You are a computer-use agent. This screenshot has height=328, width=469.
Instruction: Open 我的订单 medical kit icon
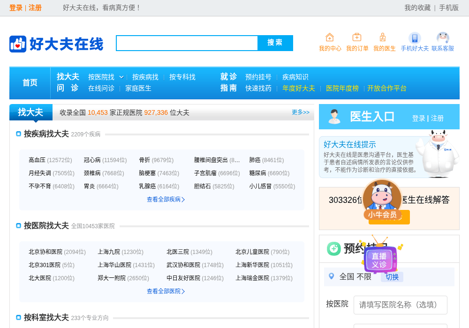[x=357, y=37]
